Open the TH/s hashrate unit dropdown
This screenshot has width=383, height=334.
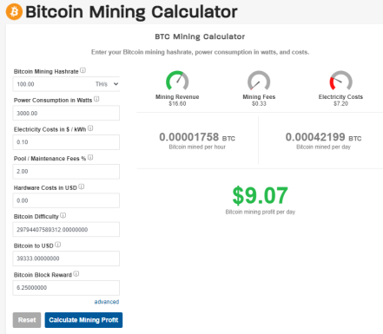[107, 84]
